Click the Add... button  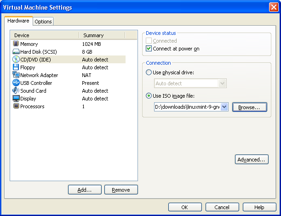coord(85,189)
